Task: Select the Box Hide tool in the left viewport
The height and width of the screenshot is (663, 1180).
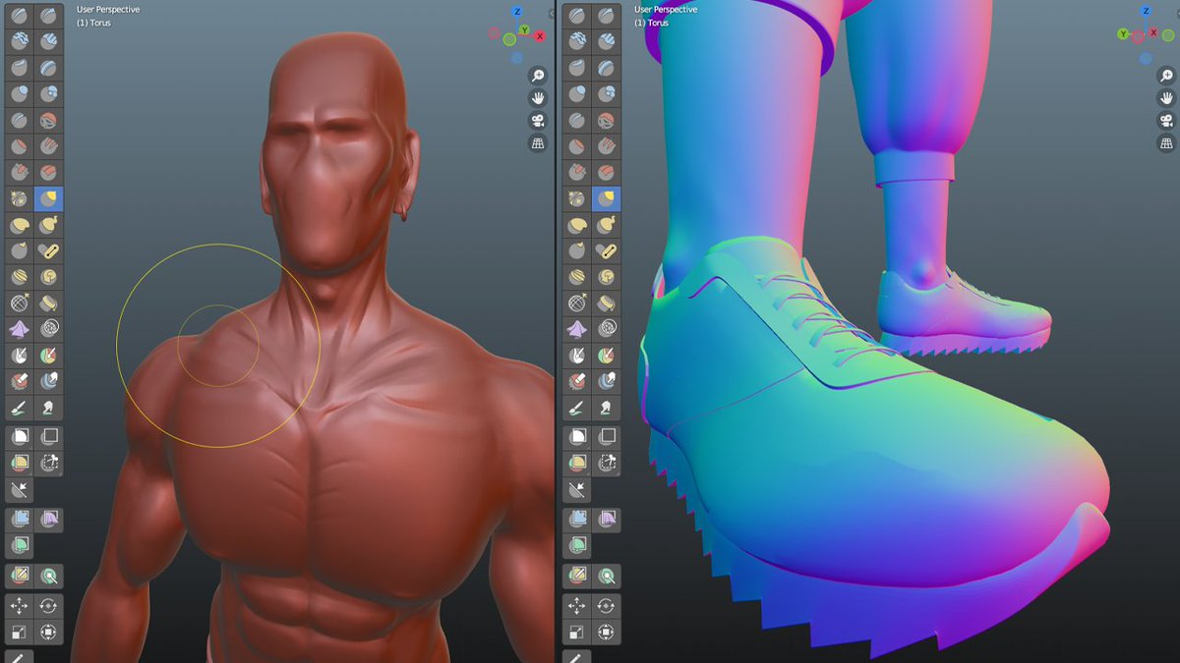Action: [x=48, y=437]
